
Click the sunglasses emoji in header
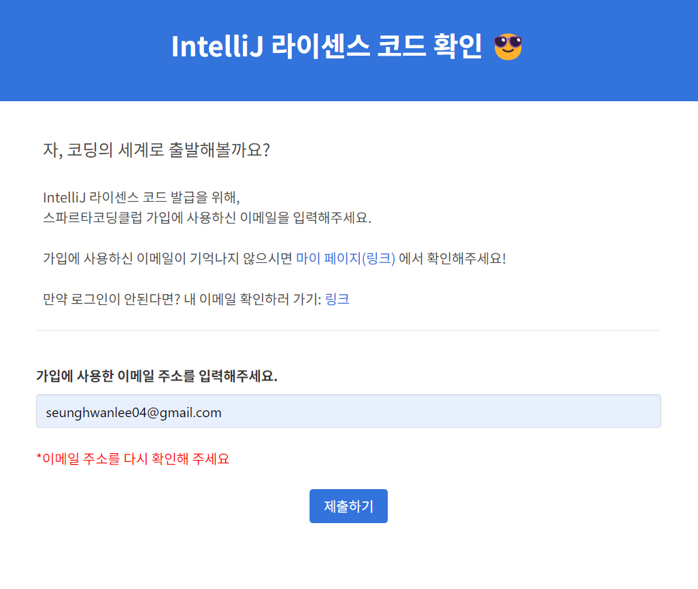click(x=508, y=46)
